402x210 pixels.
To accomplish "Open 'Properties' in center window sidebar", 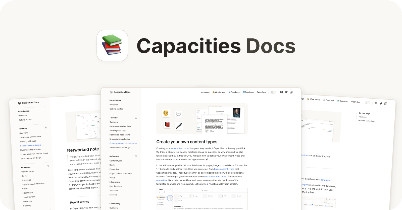I will click(114, 169).
